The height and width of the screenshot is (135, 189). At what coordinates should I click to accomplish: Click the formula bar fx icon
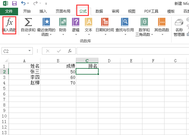(x=70, y=51)
